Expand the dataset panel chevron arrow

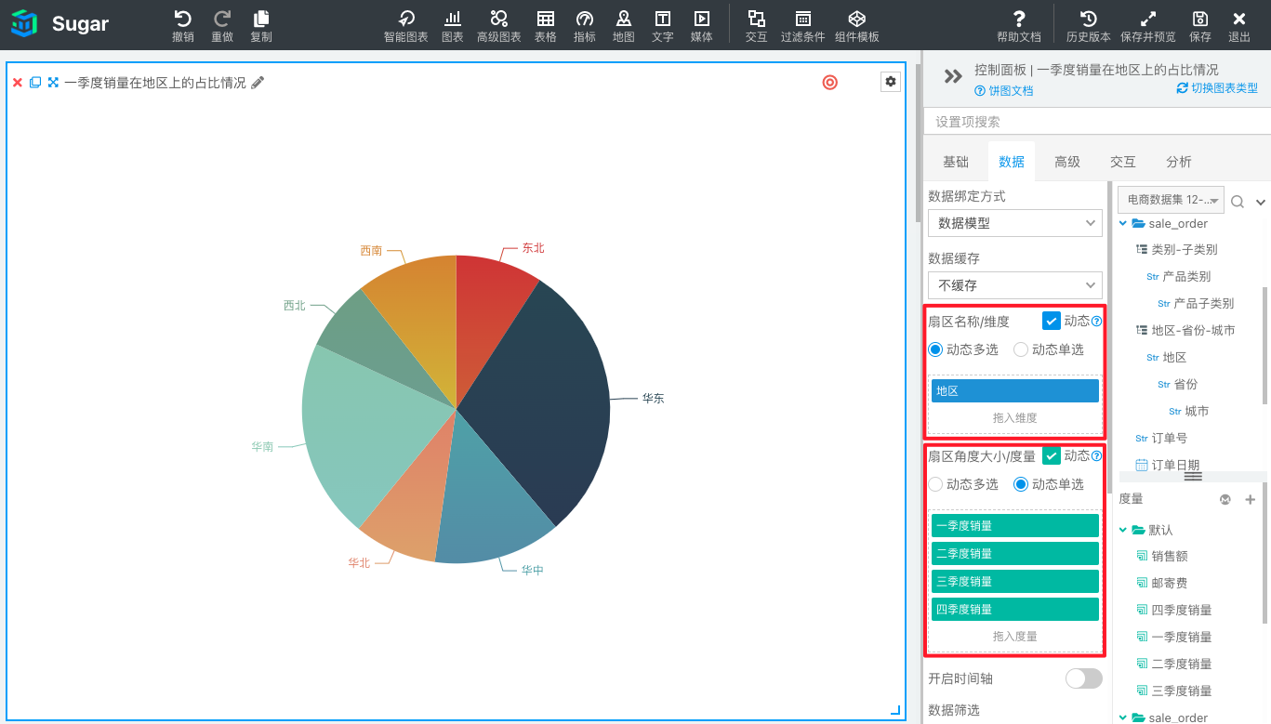click(1261, 202)
